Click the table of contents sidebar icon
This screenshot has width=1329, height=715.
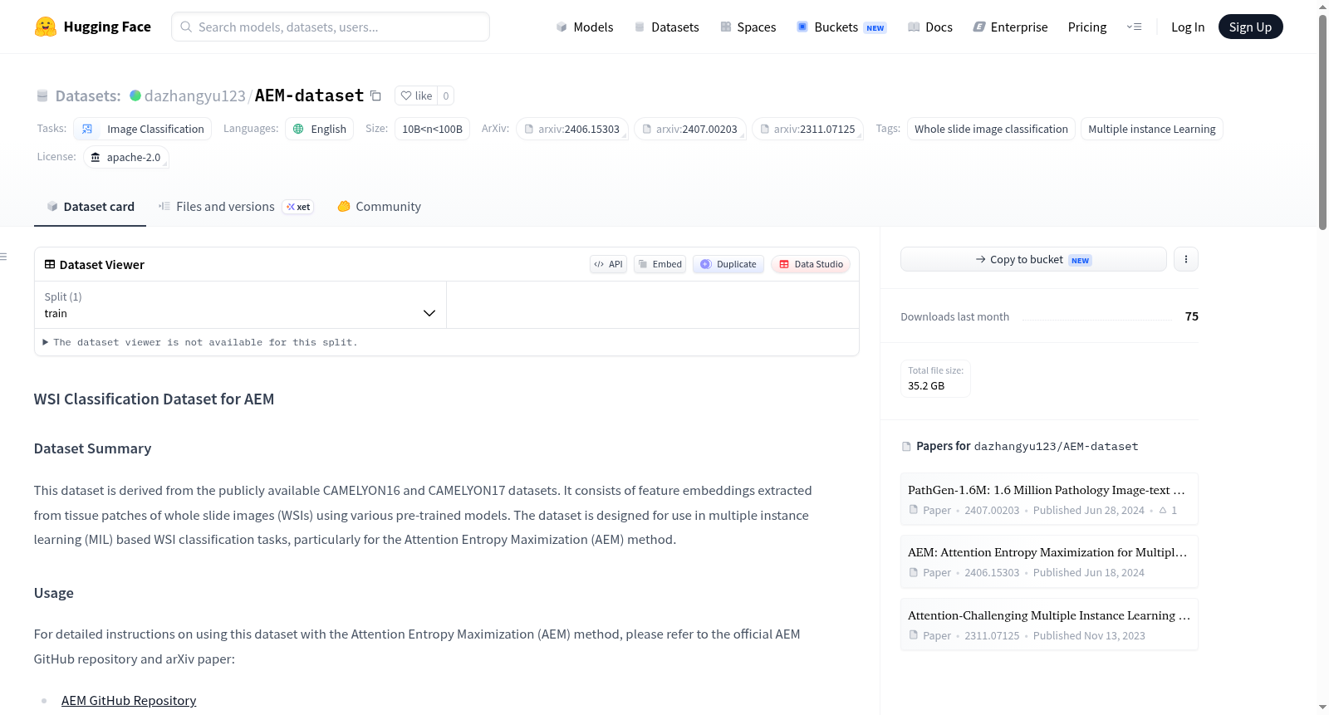(3, 257)
